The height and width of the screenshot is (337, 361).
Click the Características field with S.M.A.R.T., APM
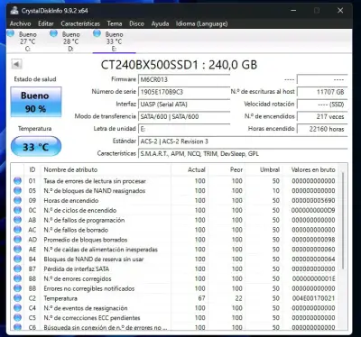243,153
